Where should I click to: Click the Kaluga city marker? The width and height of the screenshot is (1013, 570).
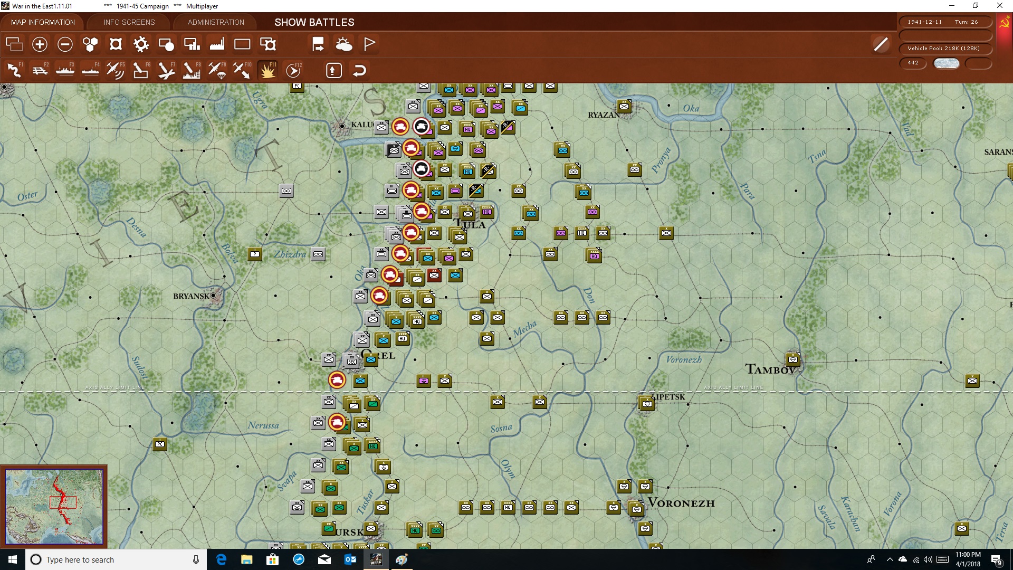pyautogui.click(x=342, y=126)
